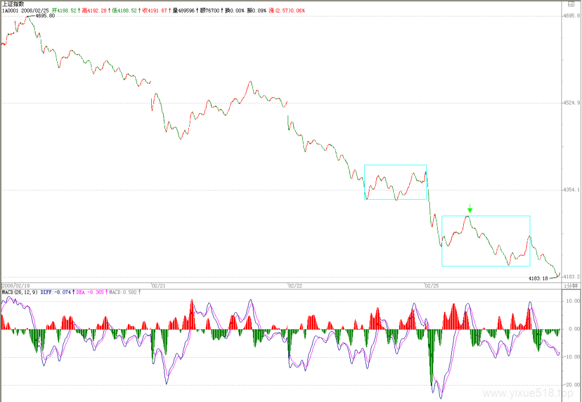Click the 4524.9 price axis label

(x=571, y=103)
